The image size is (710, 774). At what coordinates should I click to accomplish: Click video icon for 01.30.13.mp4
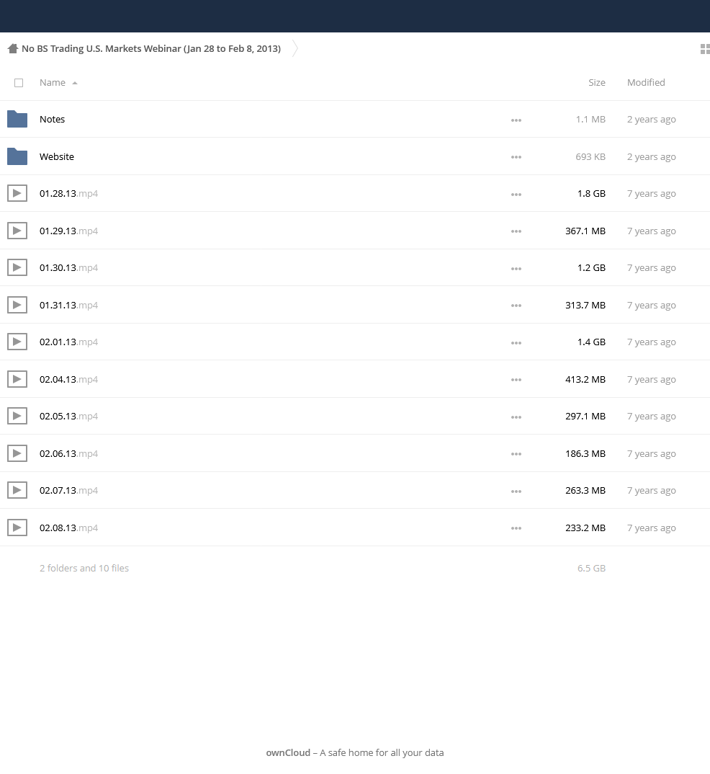click(x=17, y=267)
